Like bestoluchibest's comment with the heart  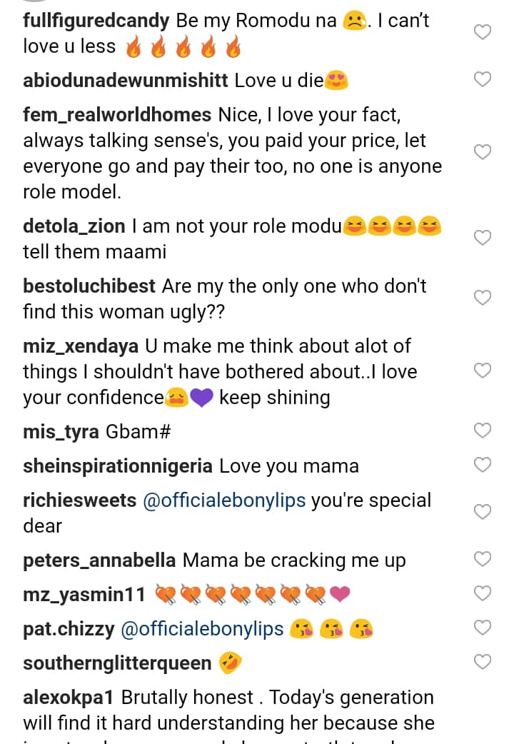point(483,298)
